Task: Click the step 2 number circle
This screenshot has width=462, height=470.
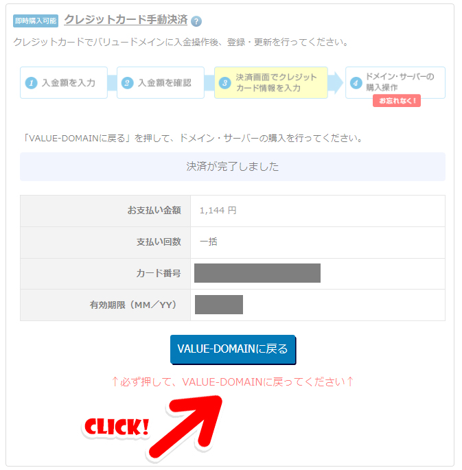Action: (x=127, y=83)
